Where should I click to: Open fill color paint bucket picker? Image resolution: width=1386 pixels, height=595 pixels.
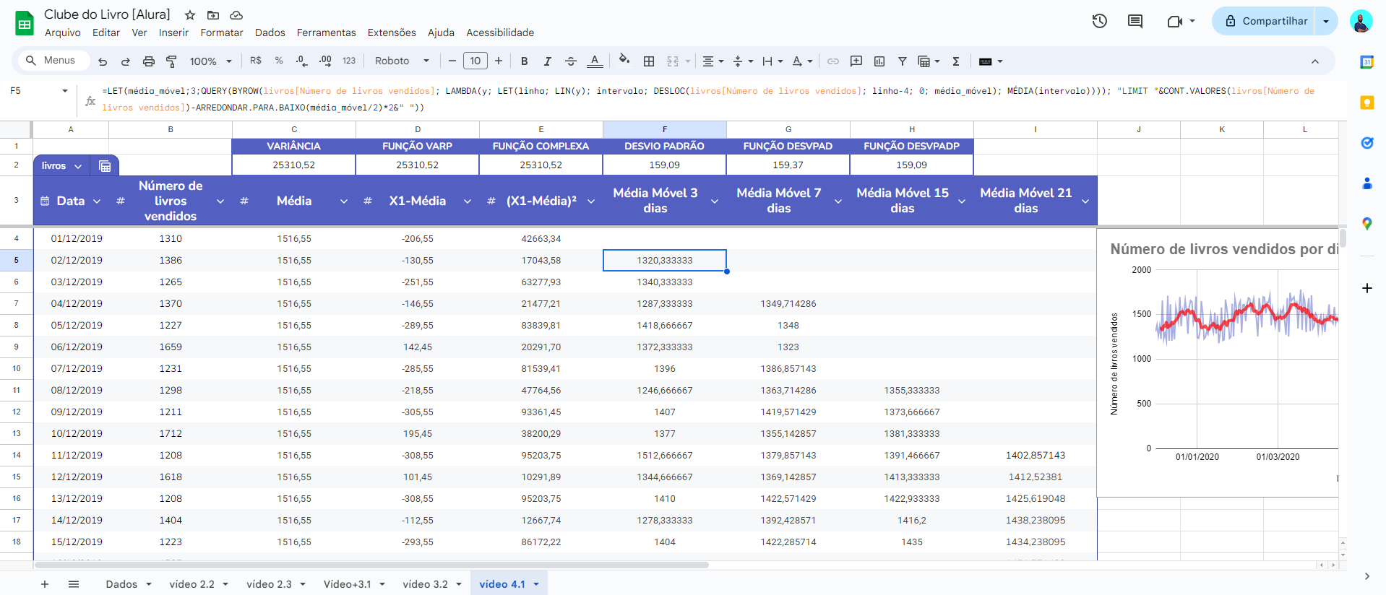624,61
